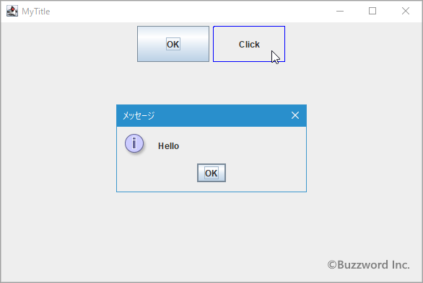423x283 pixels.
Task: Maximize the MyTitle window
Action: pyautogui.click(x=372, y=11)
